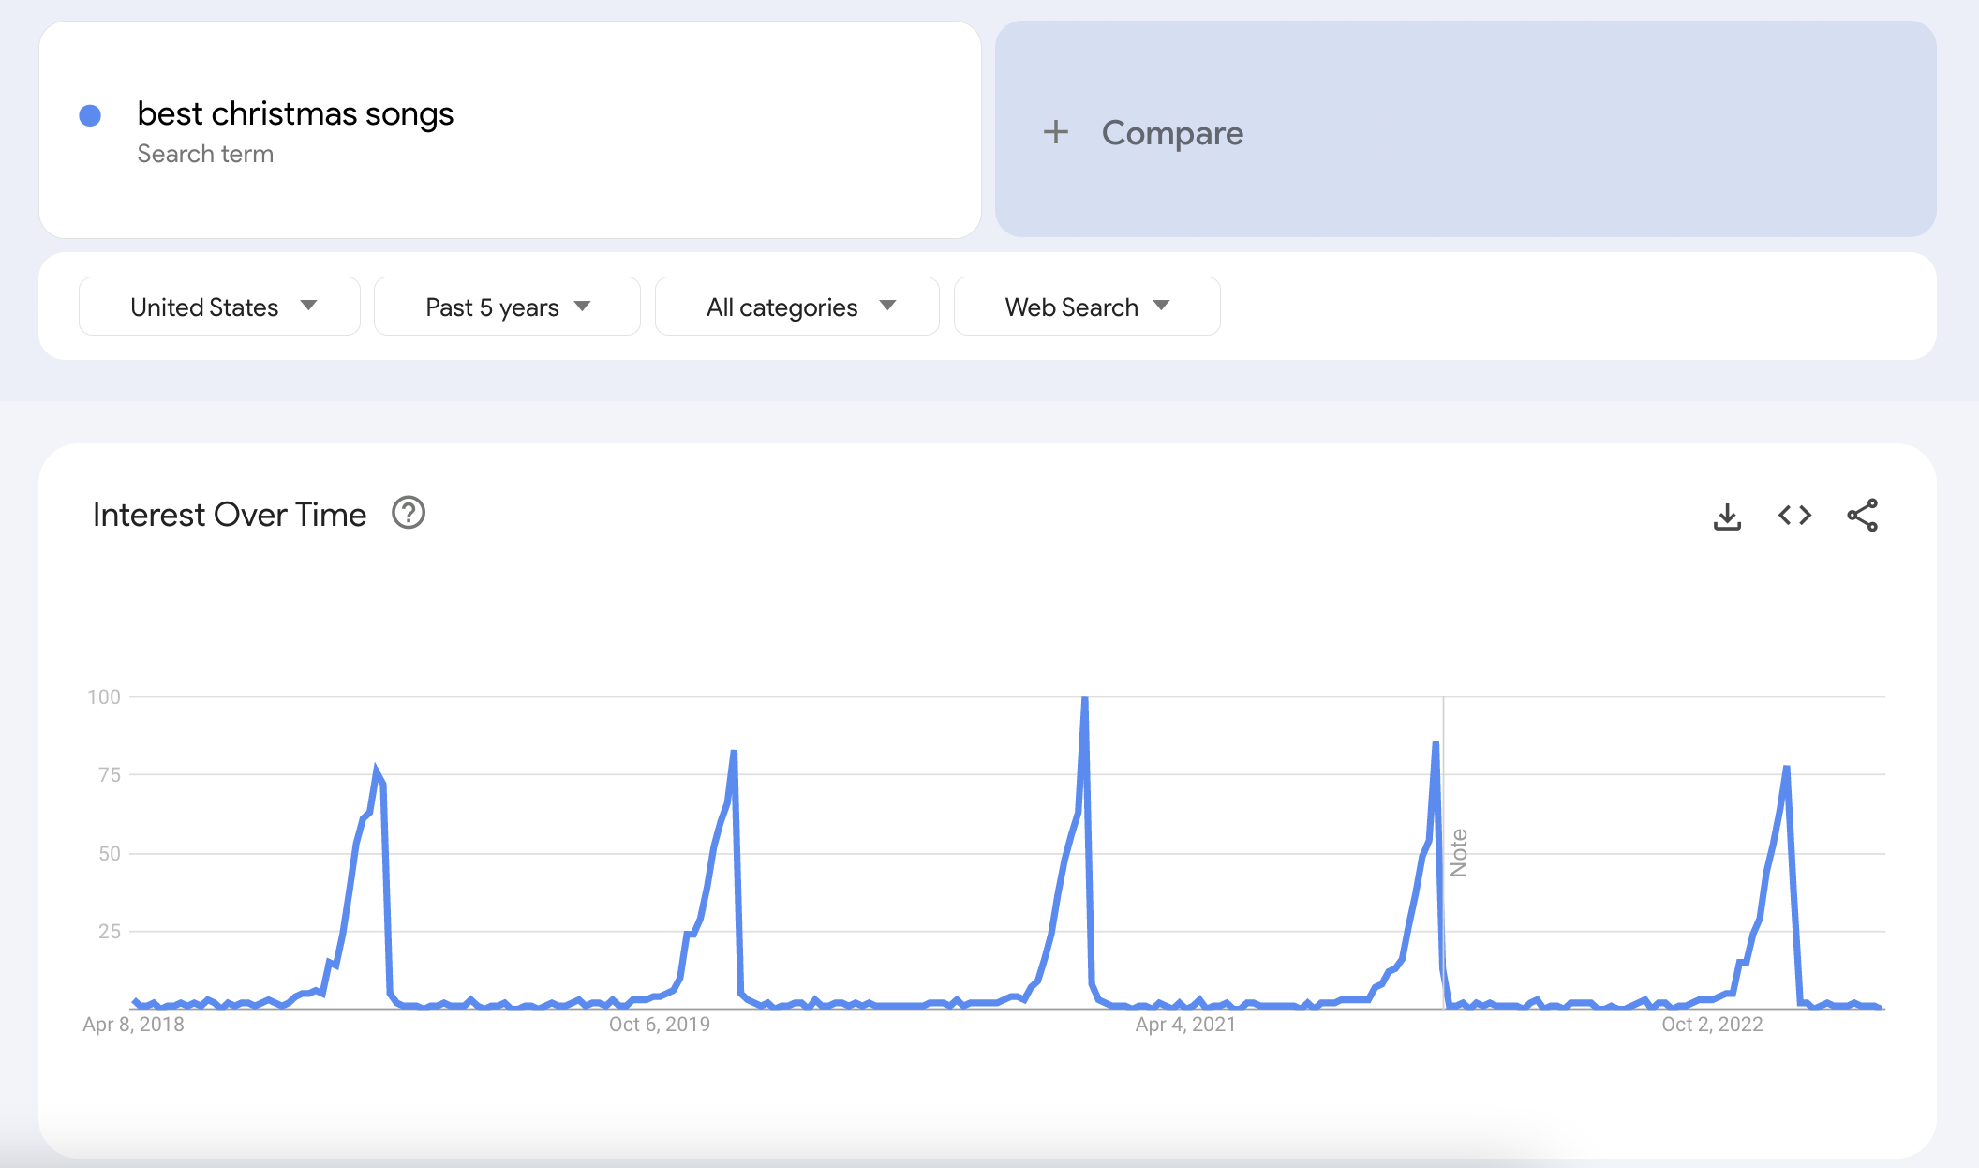Switch search type via Web Search selector
The height and width of the screenshot is (1168, 1979).
click(1086, 306)
